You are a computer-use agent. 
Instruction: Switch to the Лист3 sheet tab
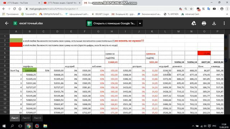(37, 118)
